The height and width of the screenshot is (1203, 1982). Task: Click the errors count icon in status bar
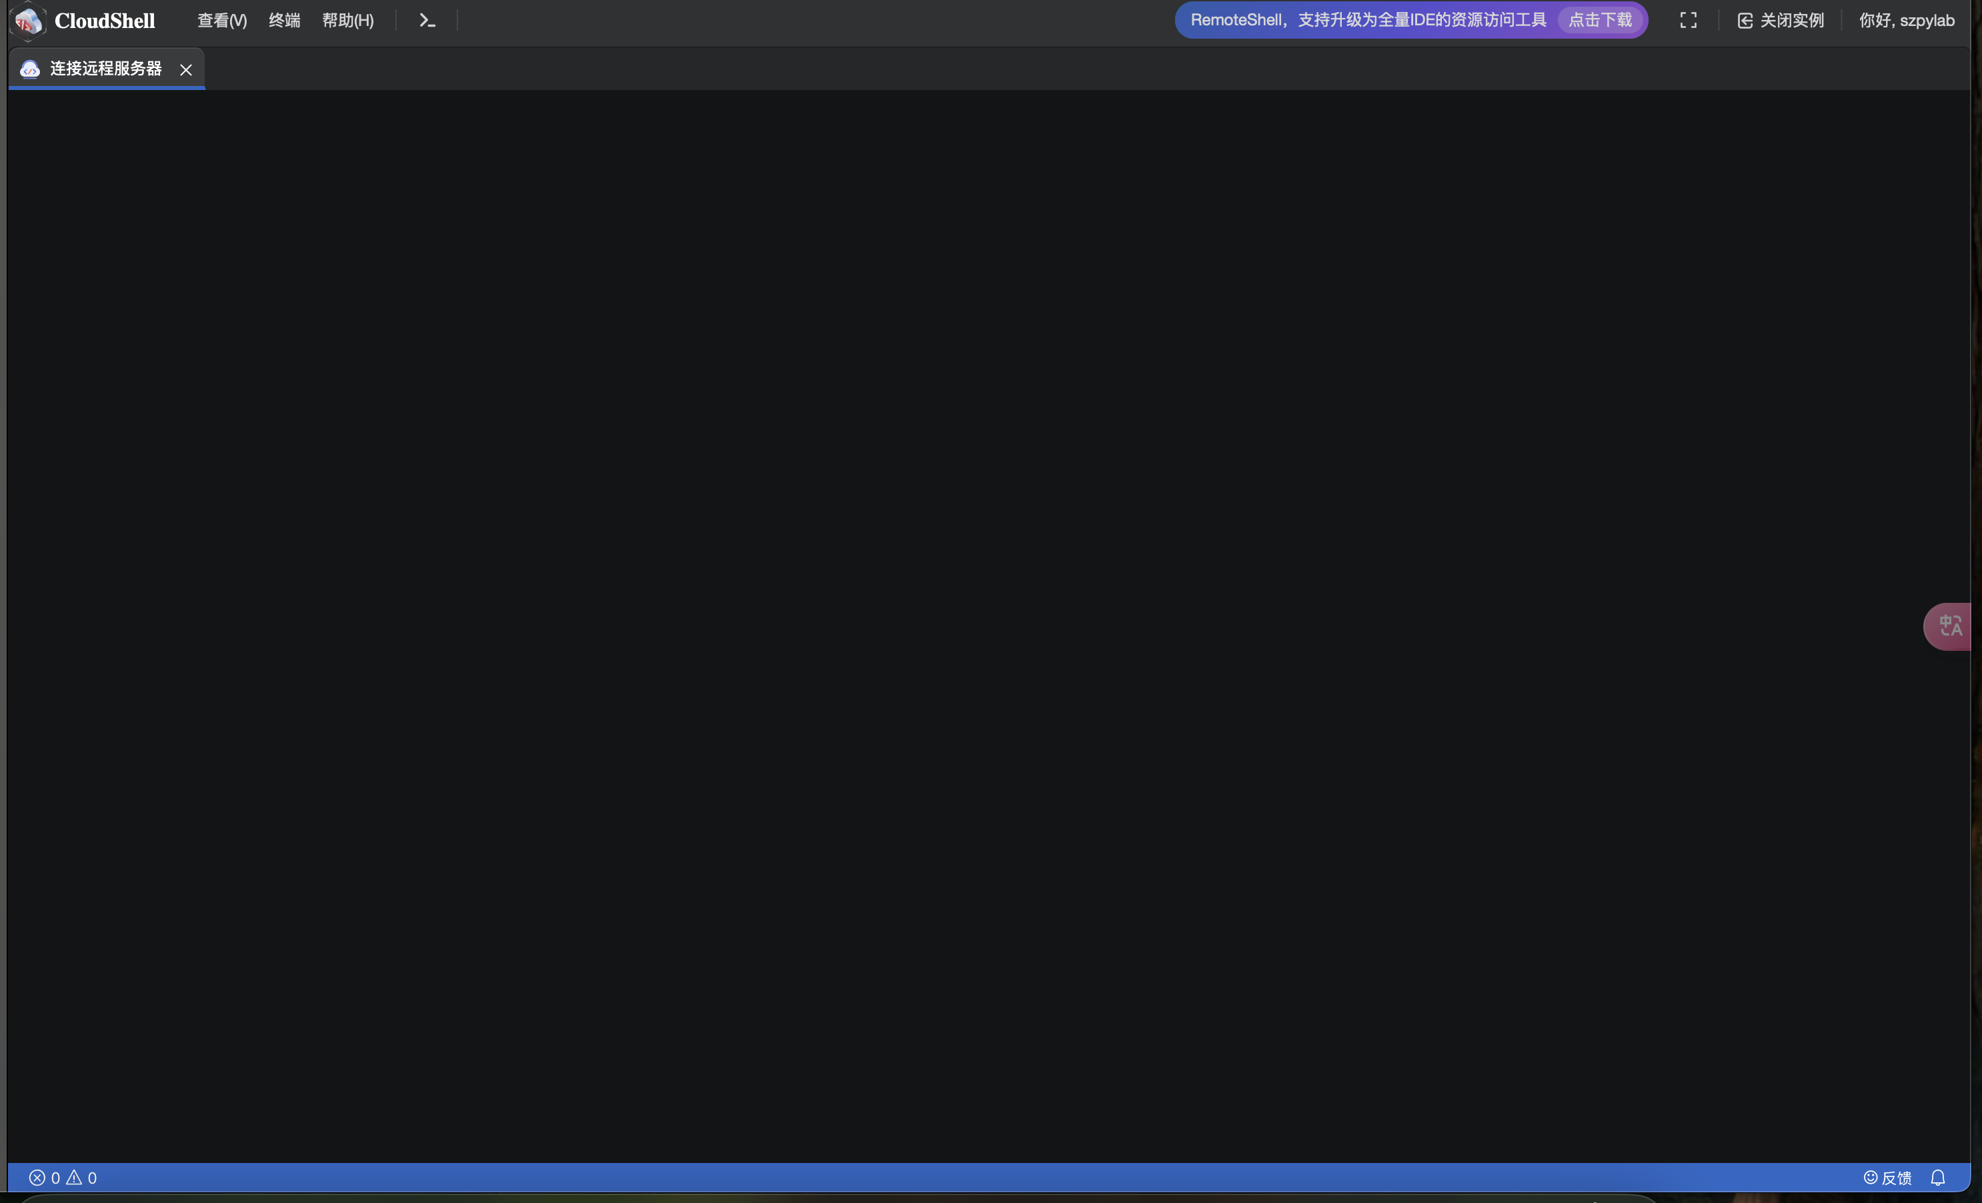click(x=37, y=1178)
